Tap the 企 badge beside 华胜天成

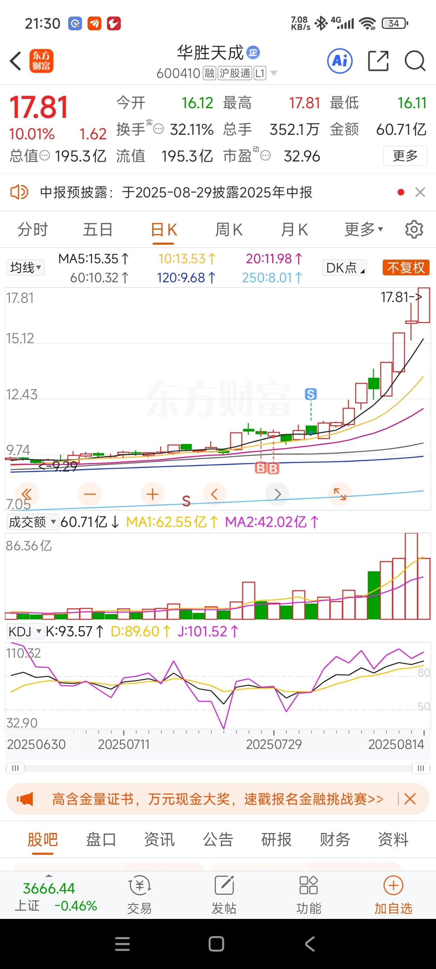253,52
